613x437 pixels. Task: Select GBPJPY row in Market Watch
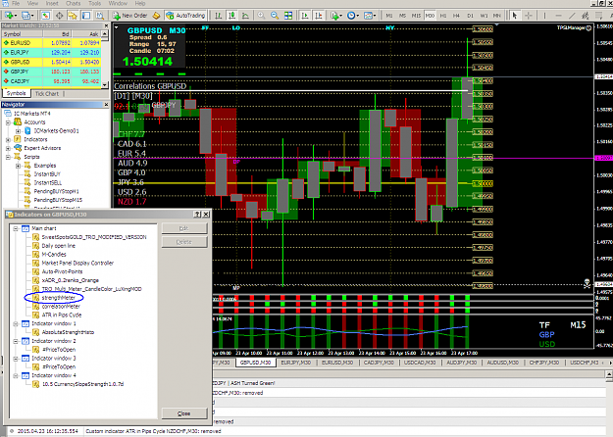51,72
